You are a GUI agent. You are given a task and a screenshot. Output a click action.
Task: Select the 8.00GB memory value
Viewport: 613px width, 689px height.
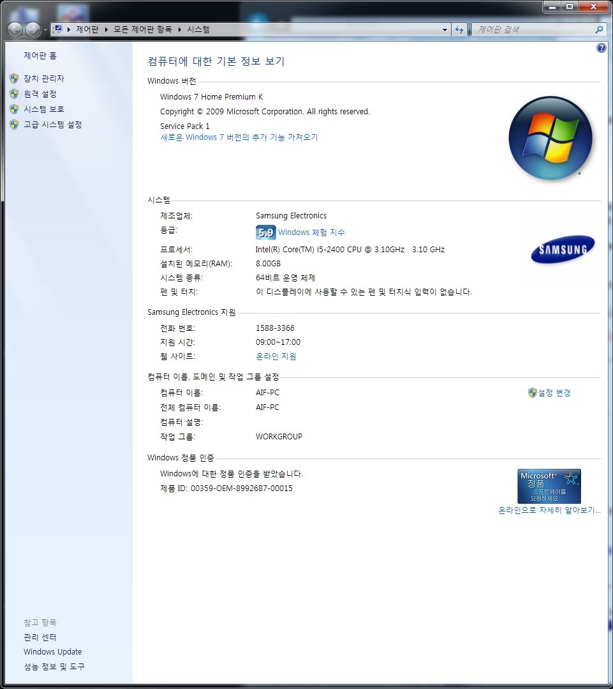pyautogui.click(x=268, y=264)
